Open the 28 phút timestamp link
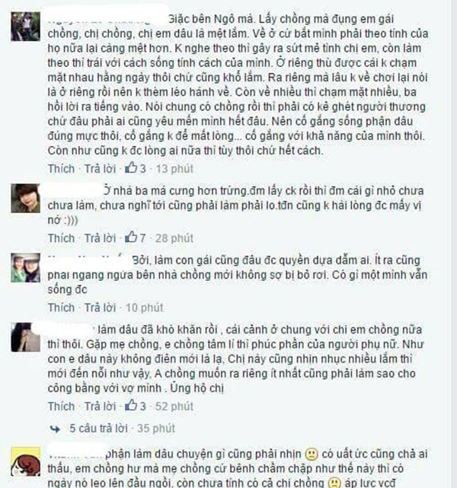Viewport: 457px width, 488px height. coord(174,238)
